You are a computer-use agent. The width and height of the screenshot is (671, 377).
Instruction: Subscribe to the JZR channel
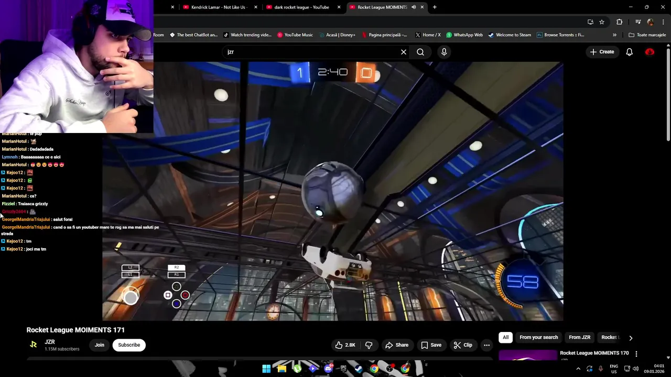(x=129, y=345)
